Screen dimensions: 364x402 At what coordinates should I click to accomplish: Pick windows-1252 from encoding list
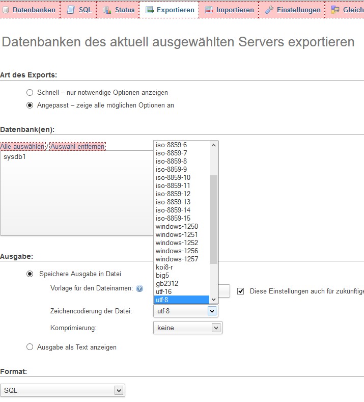point(182,243)
